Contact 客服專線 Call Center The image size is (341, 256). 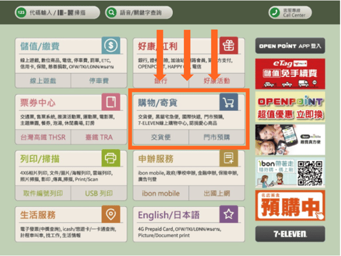pos(290,12)
